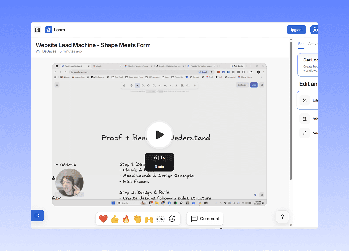
Task: Open the Get Loom promo card
Action: 308,65
